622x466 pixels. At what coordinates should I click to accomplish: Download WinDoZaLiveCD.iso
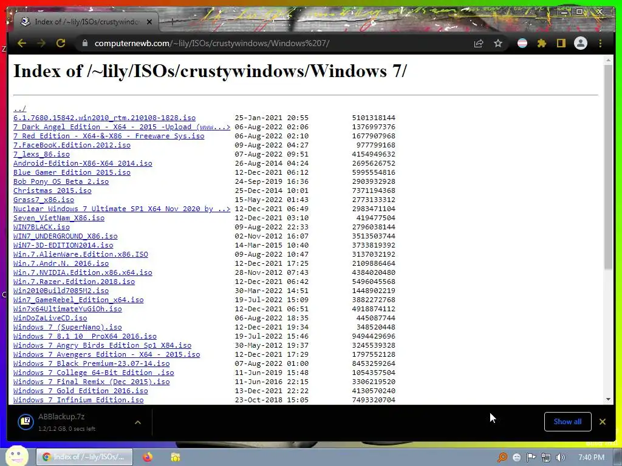click(50, 318)
